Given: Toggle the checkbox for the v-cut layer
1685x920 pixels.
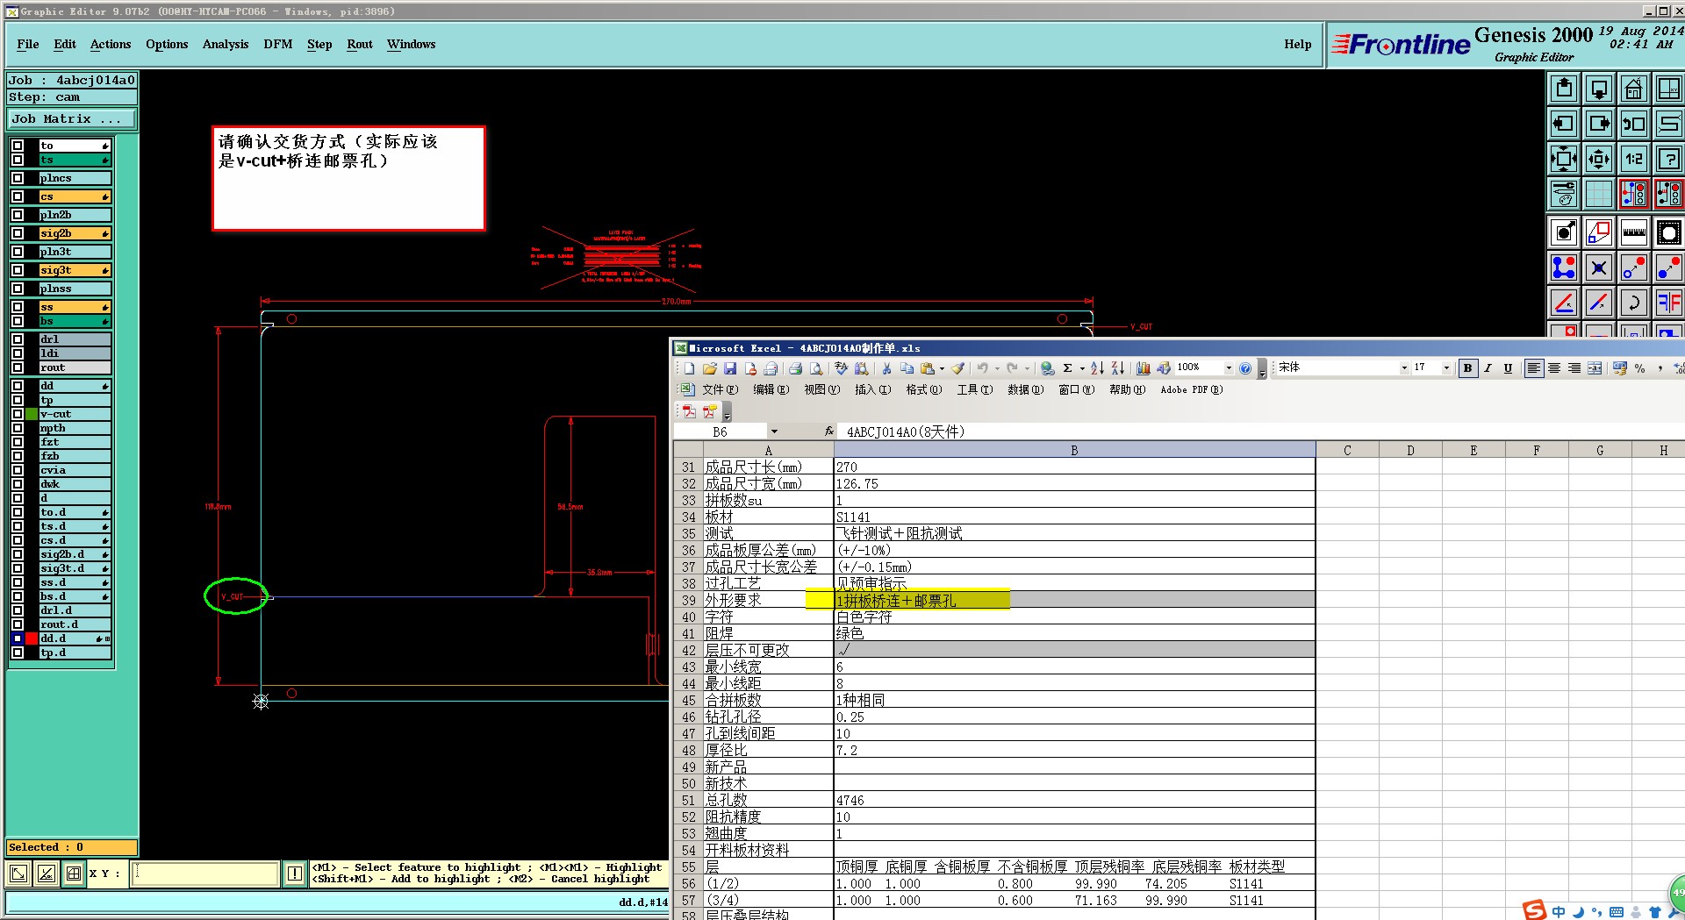Looking at the screenshot, I should tap(18, 414).
